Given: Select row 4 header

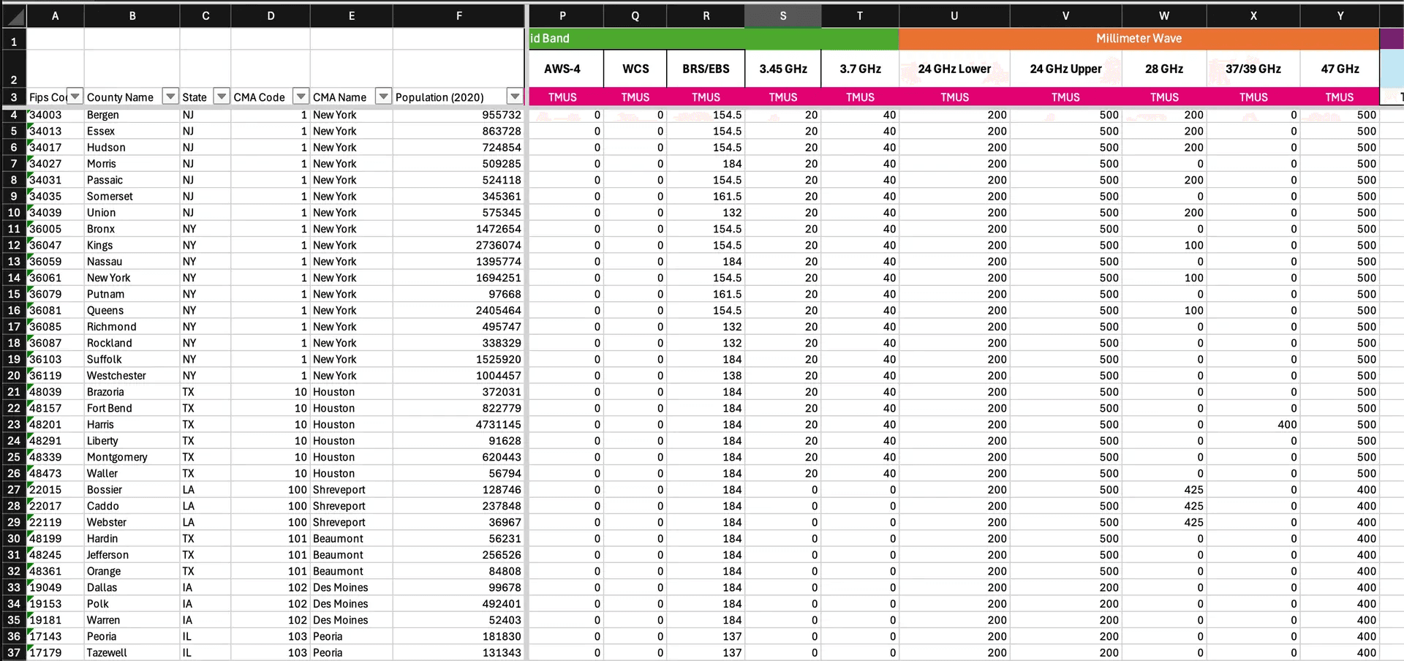Looking at the screenshot, I should point(13,115).
